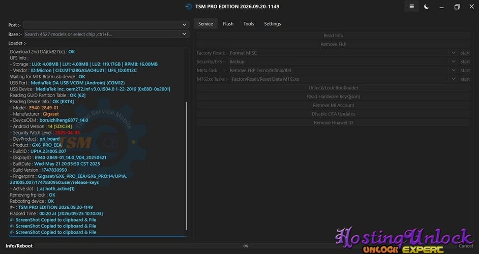Restore down the application window

457,7
